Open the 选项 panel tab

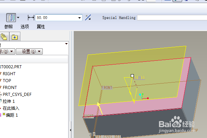[x=25, y=27]
